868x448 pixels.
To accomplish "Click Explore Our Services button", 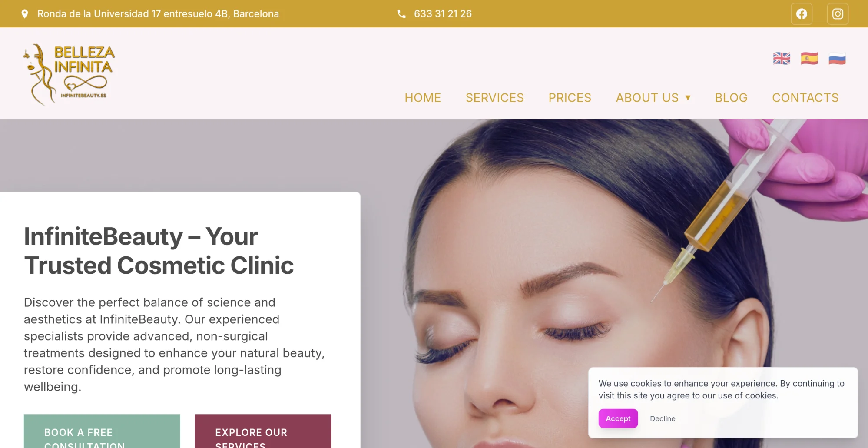I will coord(263,431).
